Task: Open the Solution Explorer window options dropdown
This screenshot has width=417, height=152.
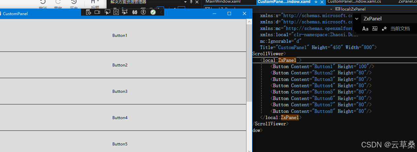Action: [x=185, y=2]
